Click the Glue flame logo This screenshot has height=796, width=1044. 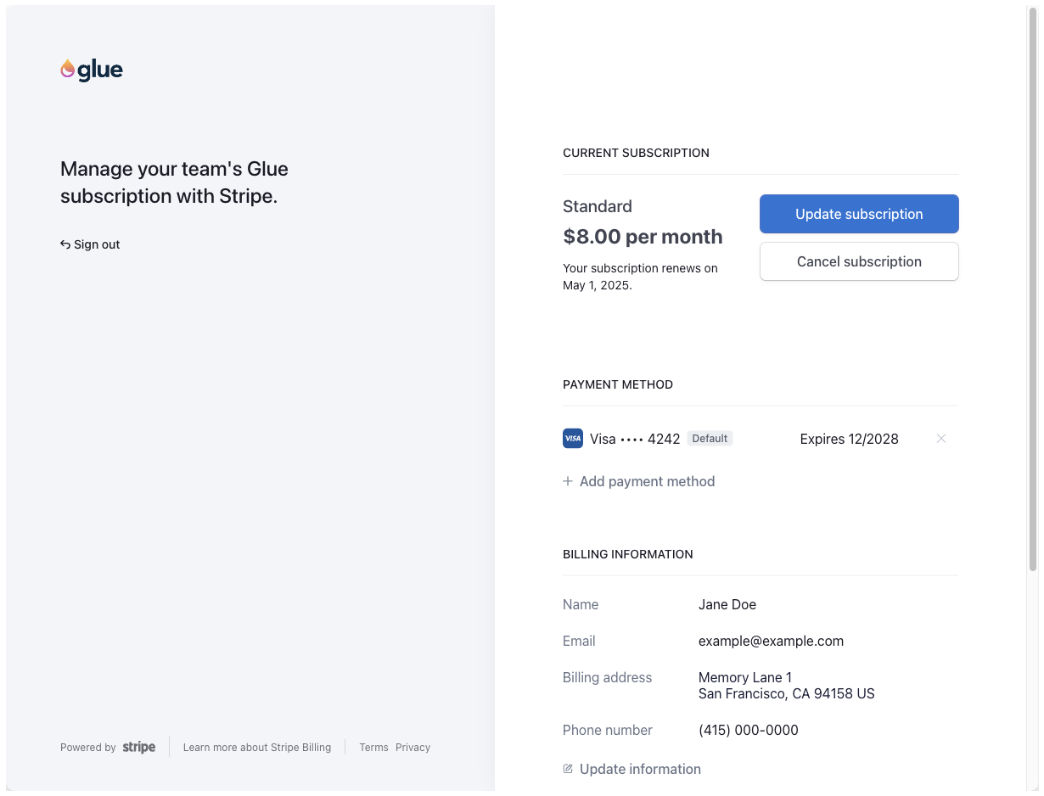click(x=68, y=70)
